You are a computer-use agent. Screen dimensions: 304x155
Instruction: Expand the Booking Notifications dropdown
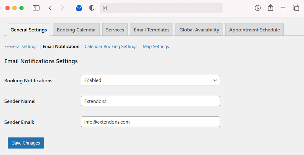[150, 80]
